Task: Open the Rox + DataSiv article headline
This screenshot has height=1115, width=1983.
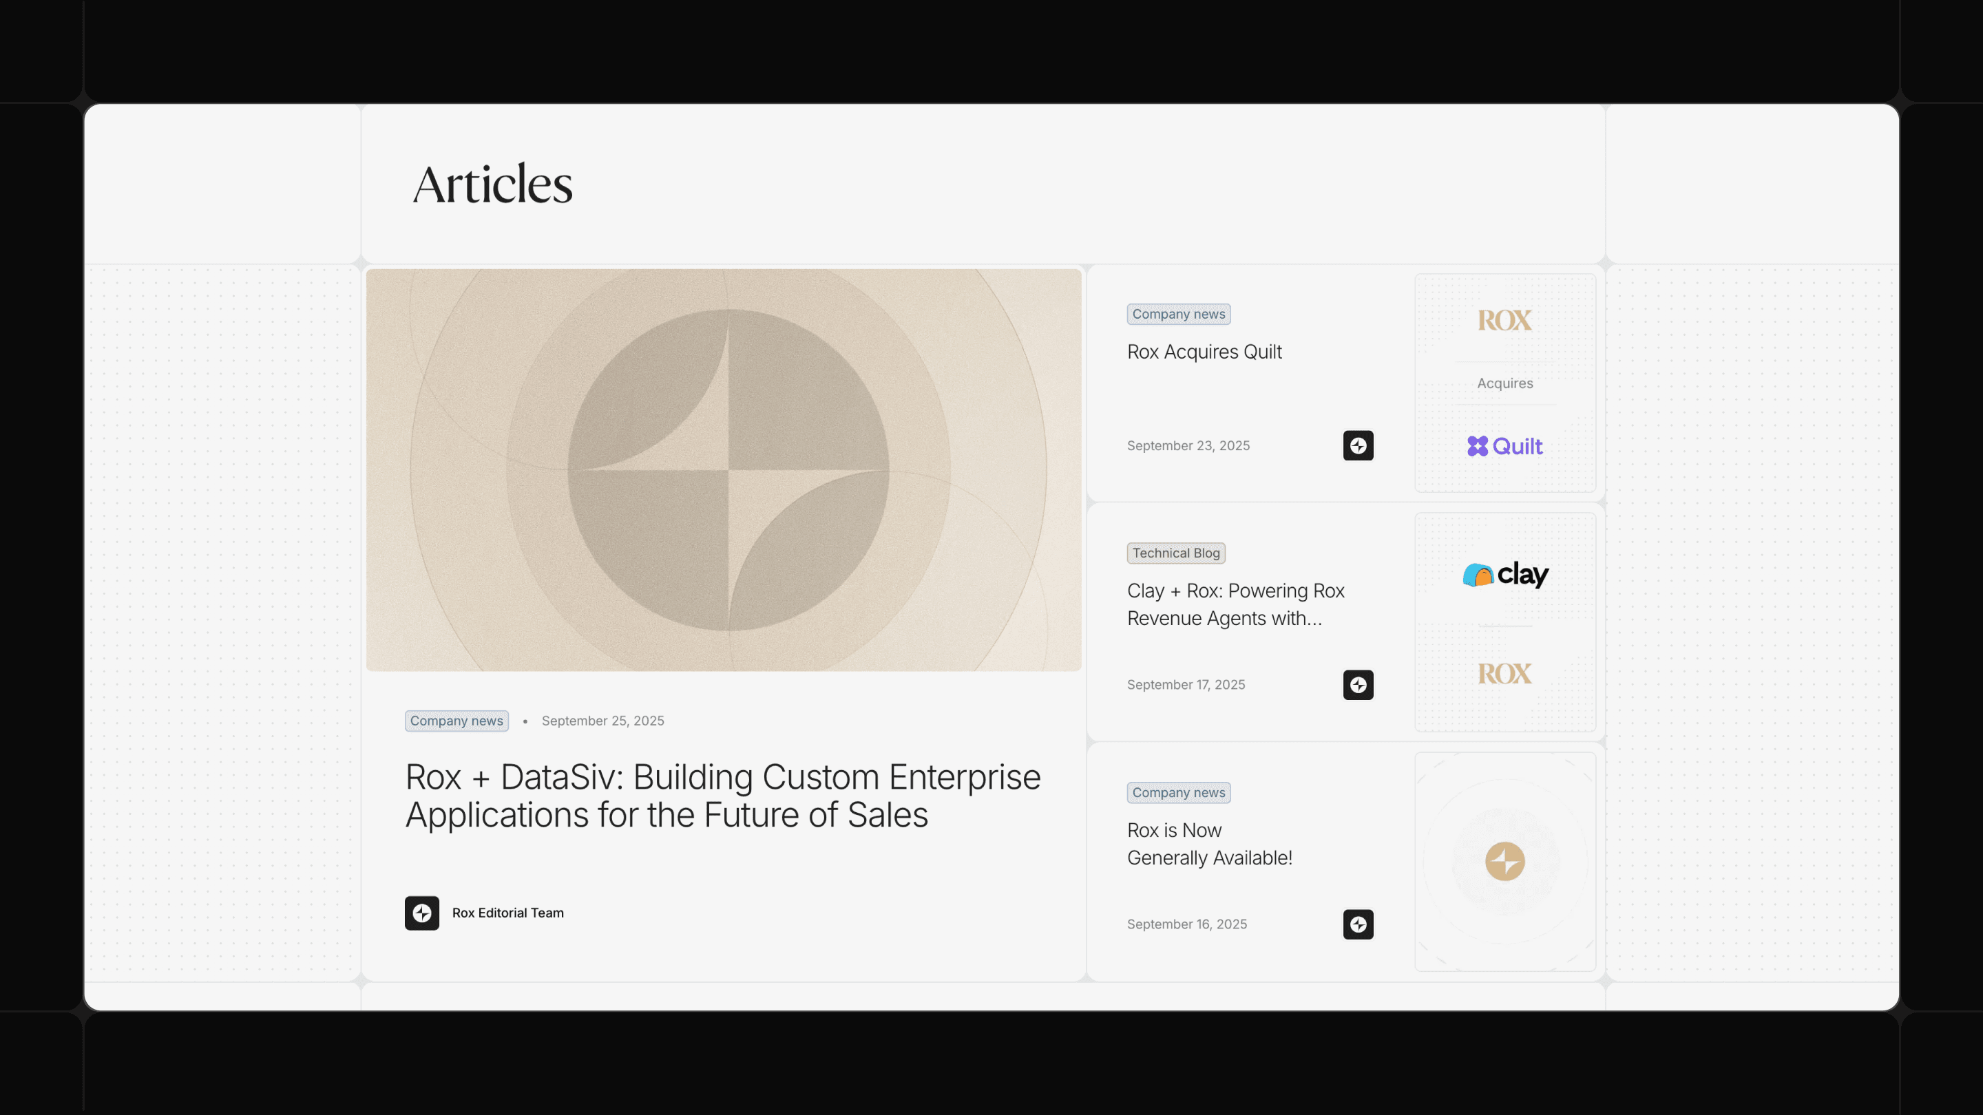Action: (x=722, y=796)
